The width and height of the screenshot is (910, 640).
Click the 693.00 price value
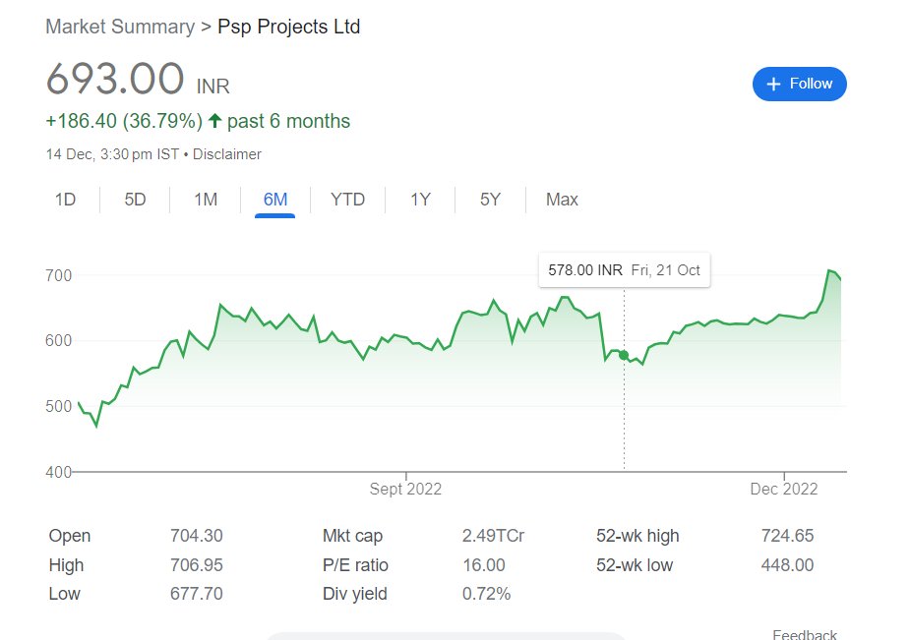coord(115,79)
